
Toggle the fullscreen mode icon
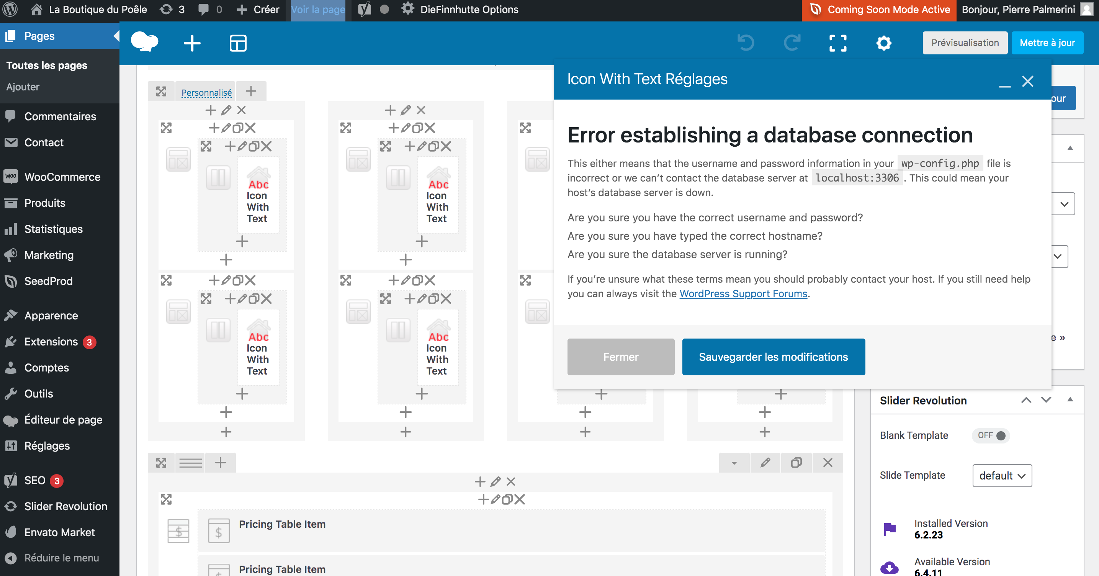(x=837, y=43)
